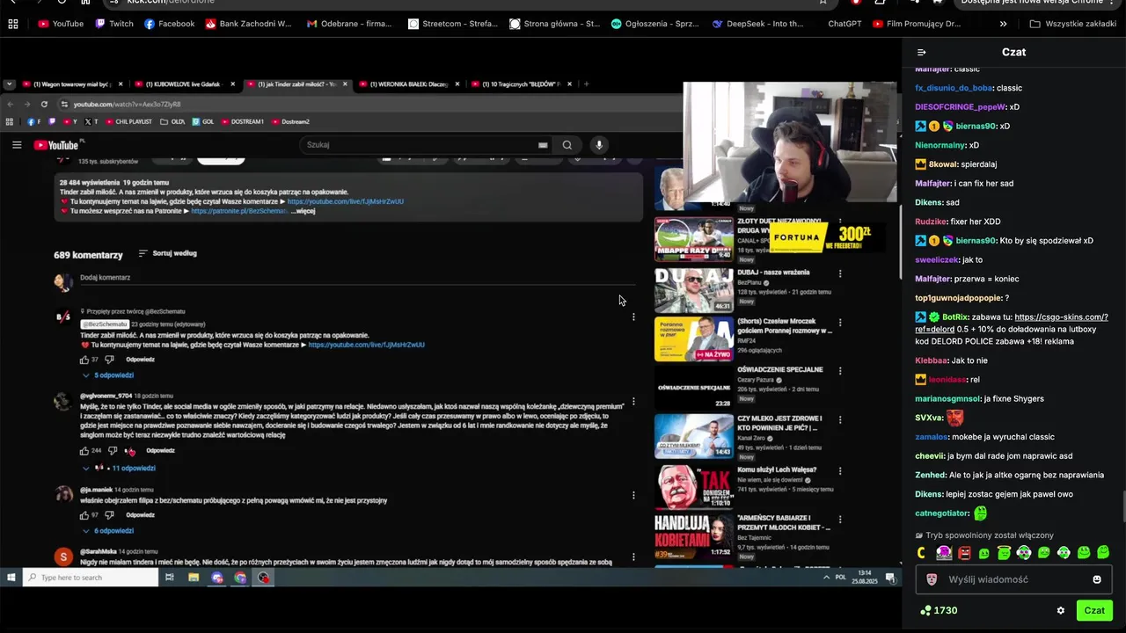Click YouTube search magnifier button
This screenshot has height=633, width=1126.
567,145
